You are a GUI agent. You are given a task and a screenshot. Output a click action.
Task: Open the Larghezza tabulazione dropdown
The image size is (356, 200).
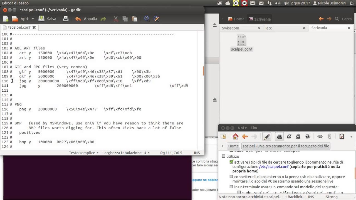click(x=126, y=153)
